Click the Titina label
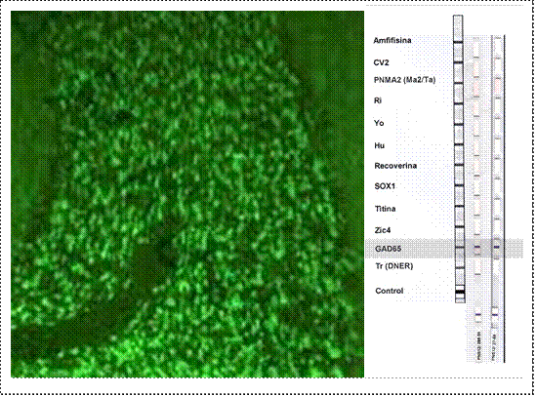The image size is (536, 396). 386,209
